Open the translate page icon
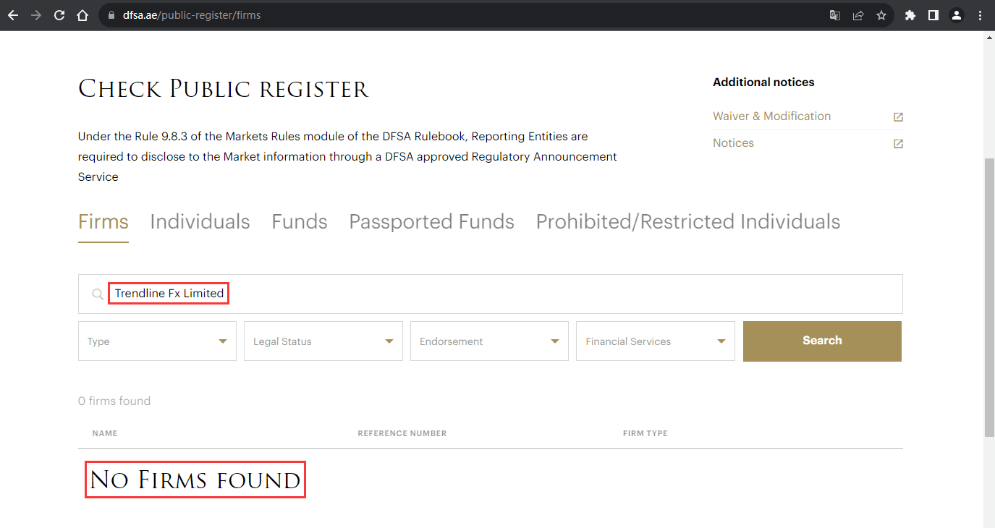This screenshot has width=995, height=528. click(x=835, y=15)
